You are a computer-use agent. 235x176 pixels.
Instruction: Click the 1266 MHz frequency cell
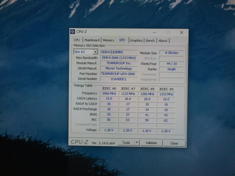click(147, 94)
